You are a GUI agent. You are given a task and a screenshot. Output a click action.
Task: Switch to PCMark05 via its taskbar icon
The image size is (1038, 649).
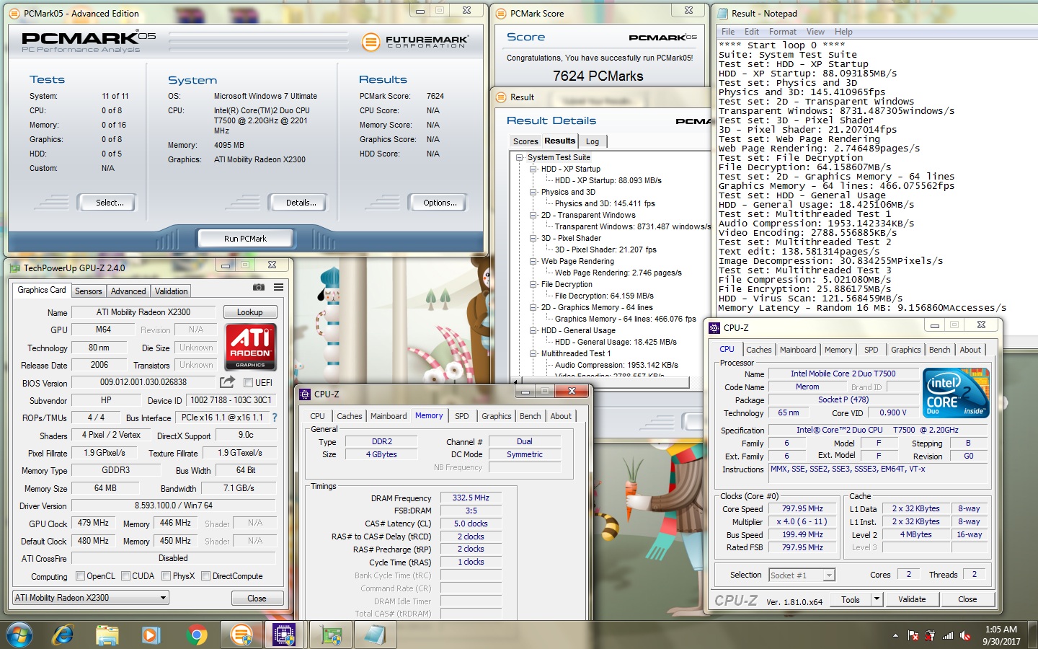(241, 635)
